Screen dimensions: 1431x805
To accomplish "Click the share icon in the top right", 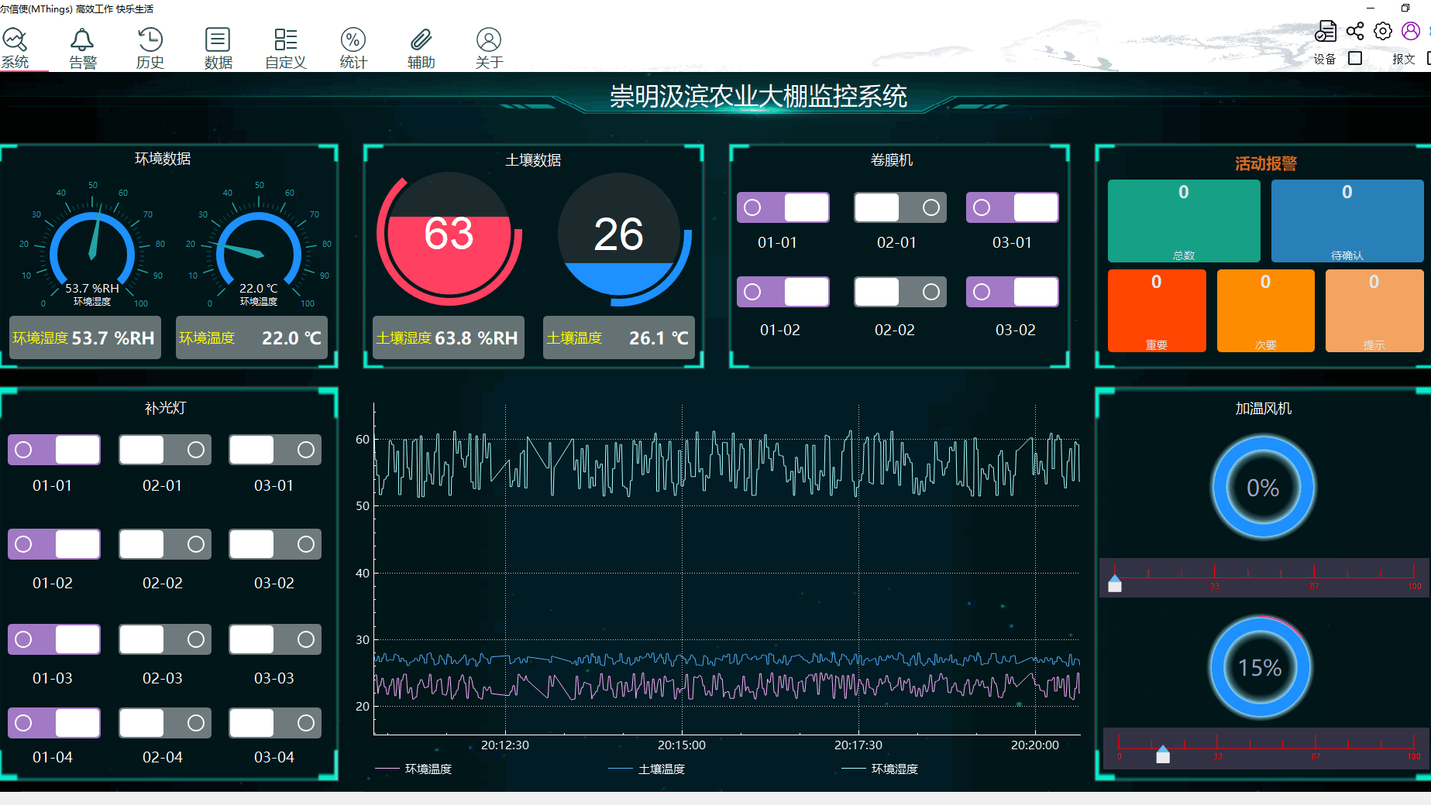I will click(1354, 29).
